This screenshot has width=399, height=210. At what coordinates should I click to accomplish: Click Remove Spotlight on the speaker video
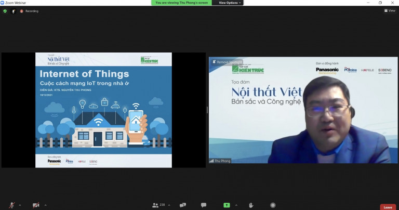click(229, 62)
